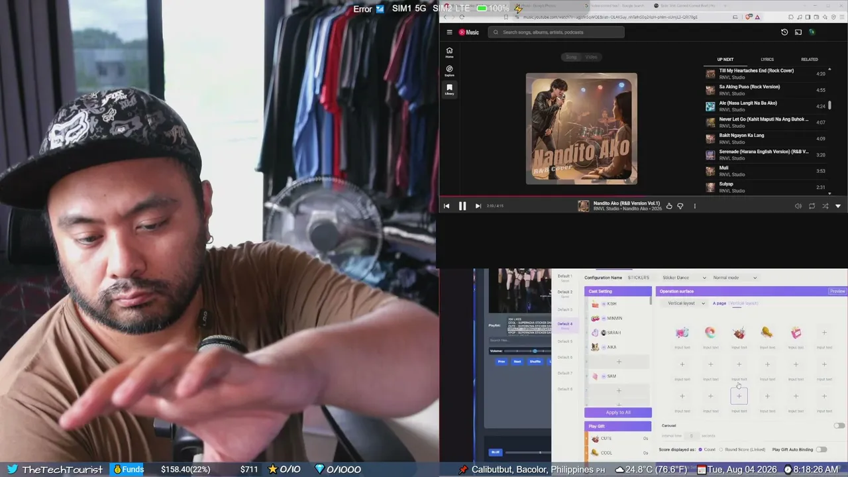Select the UP NEXT tab
Screen dimensions: 848x477
click(725, 60)
